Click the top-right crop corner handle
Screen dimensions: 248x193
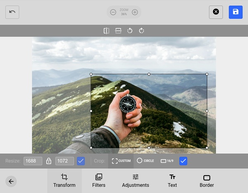[207, 74]
